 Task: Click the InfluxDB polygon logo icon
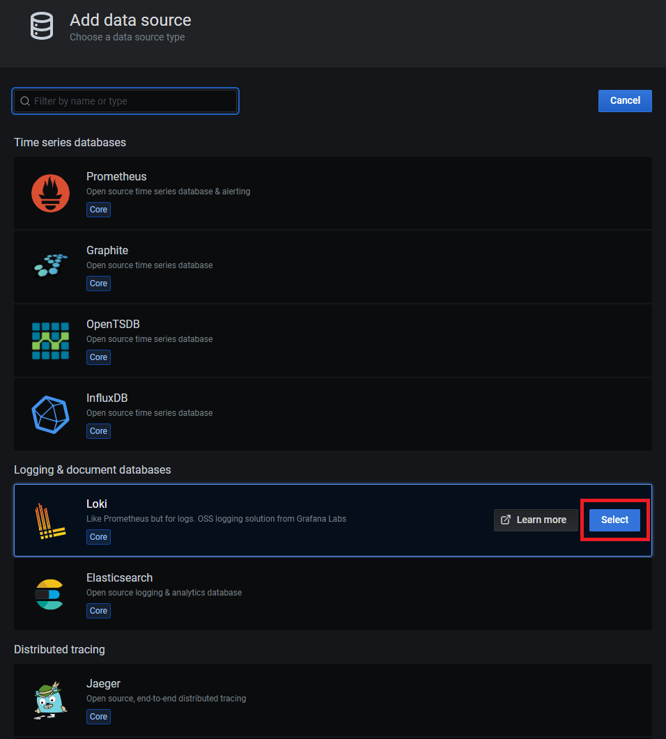[50, 414]
